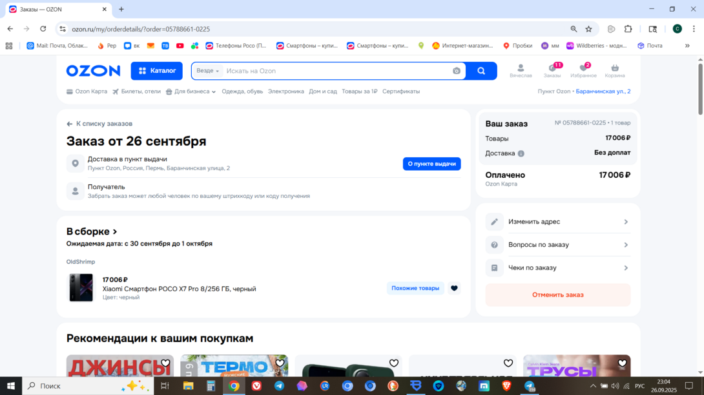Image resolution: width=704 pixels, height=395 pixels.
Task: Open Одежда, обувь category
Action: tap(242, 92)
